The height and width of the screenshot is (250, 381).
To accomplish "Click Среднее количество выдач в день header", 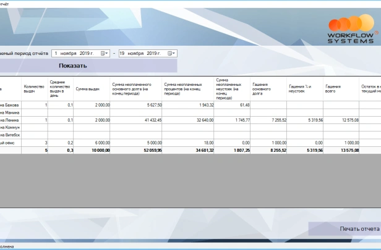I will 61,88.
